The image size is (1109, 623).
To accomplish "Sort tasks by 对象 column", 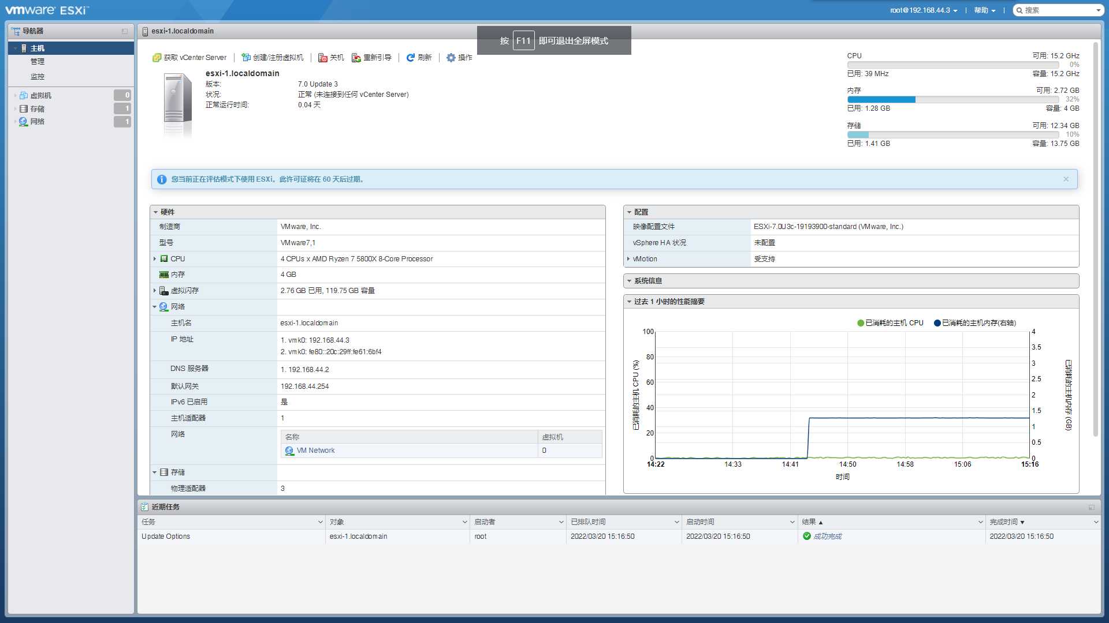I will click(398, 522).
